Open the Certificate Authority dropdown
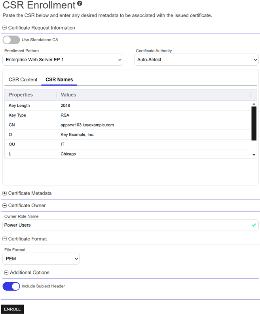Image resolution: width=260 pixels, height=314 pixels. 196,60
